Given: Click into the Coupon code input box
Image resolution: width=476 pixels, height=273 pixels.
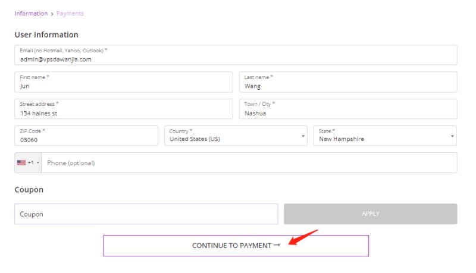Looking at the screenshot, I should 146,214.
